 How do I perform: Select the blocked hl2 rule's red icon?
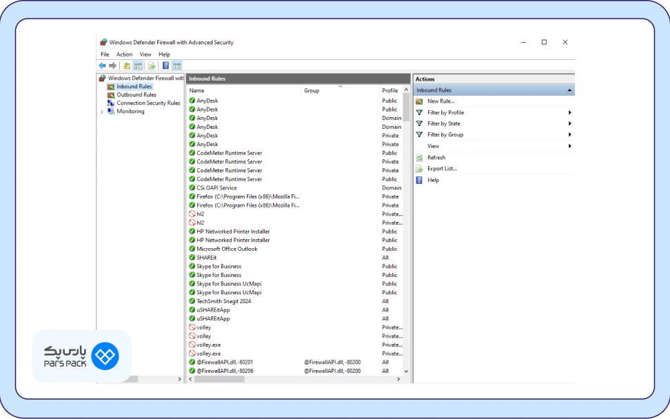pyautogui.click(x=192, y=214)
